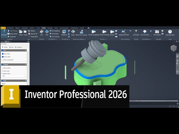179x134 pixels.
Task: Switch to the 3D Model ribbon tab
Action: point(10,28)
